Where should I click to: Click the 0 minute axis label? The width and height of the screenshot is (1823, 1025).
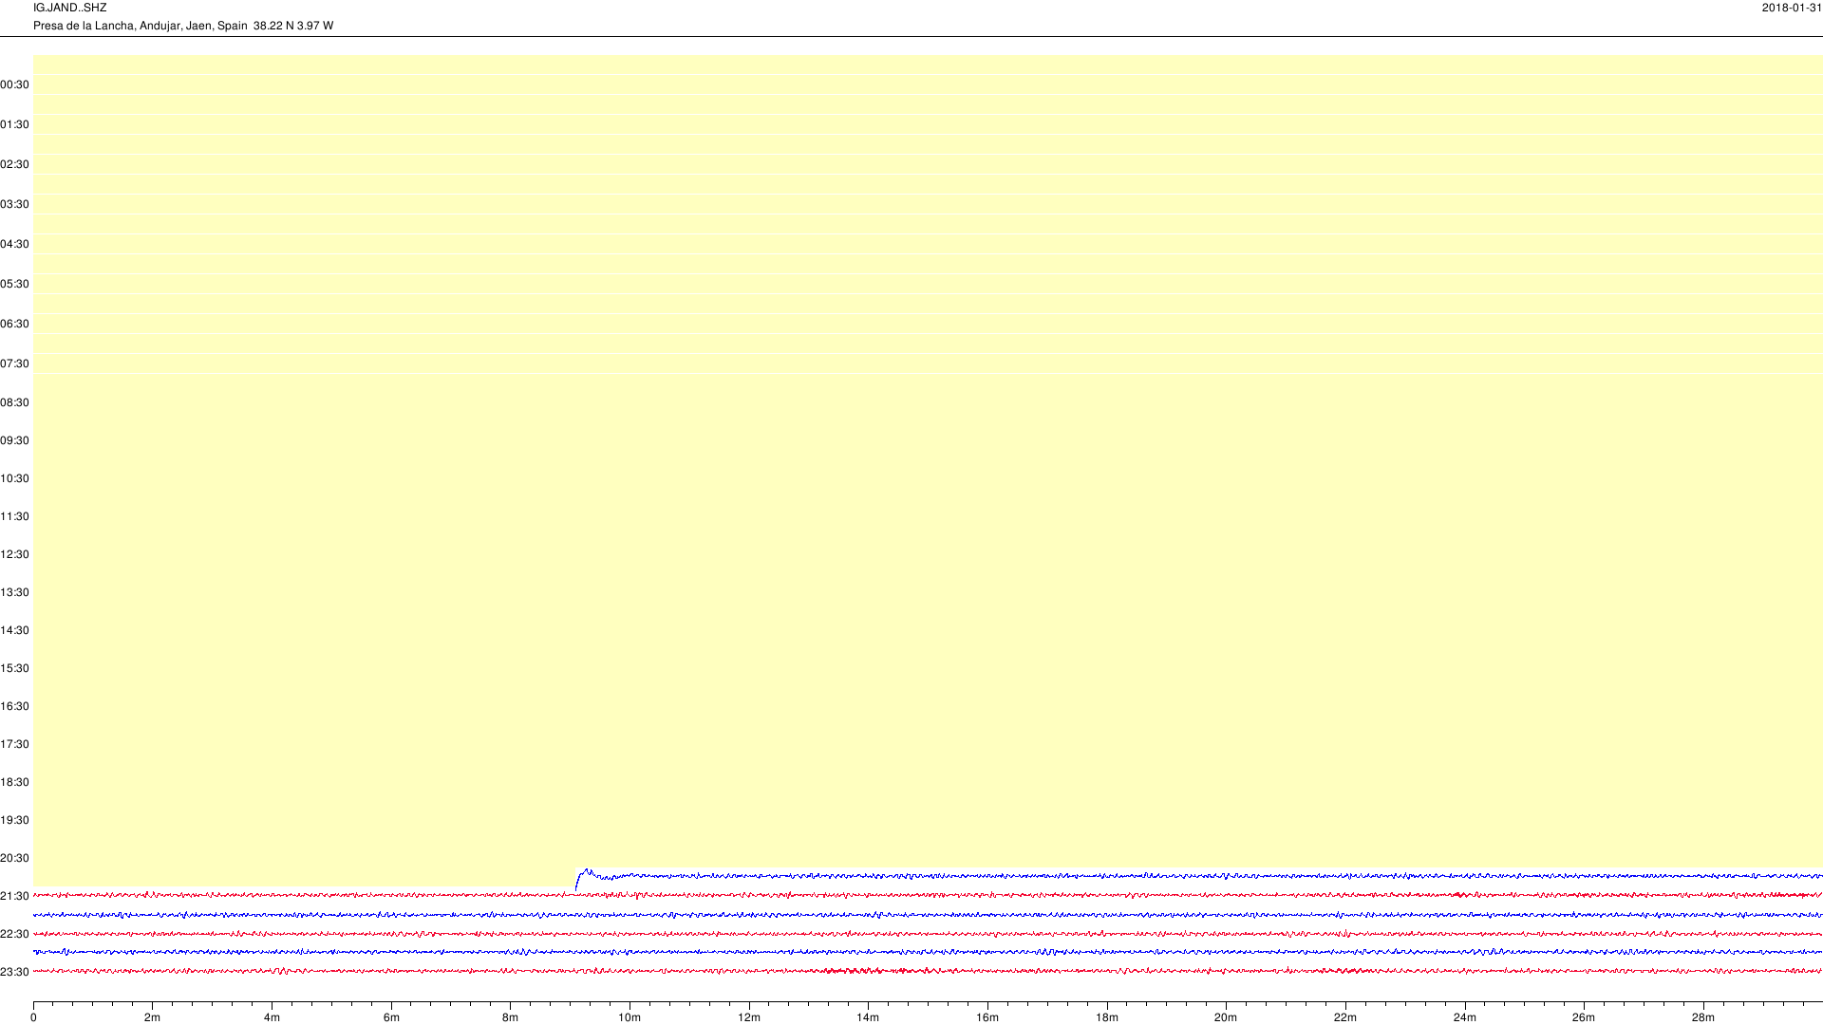[x=33, y=1017]
